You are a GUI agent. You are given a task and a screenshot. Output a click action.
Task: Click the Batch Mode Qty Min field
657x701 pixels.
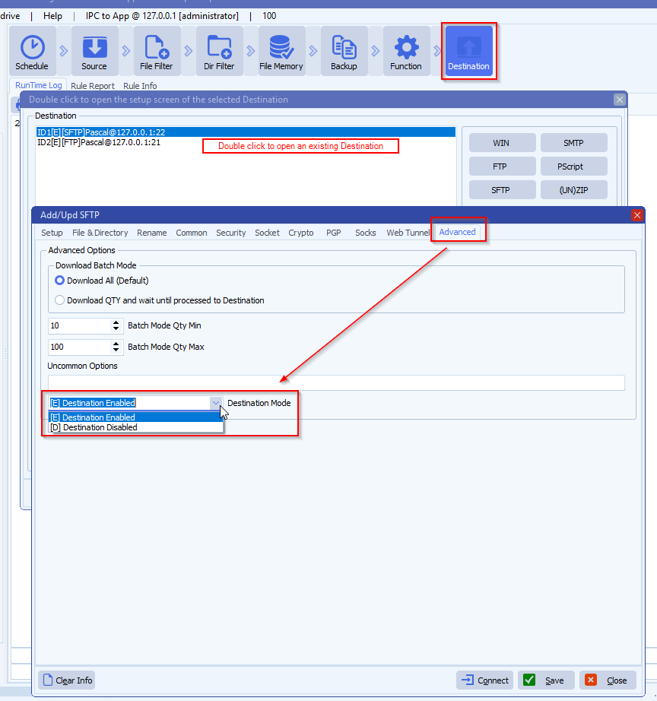[x=80, y=325]
